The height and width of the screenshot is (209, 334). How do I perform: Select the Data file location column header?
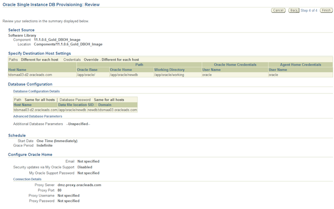[72, 104]
